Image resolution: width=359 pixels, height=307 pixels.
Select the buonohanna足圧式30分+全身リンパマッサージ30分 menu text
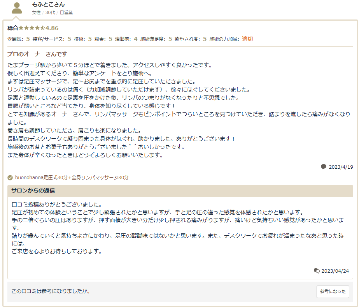tap(72, 178)
